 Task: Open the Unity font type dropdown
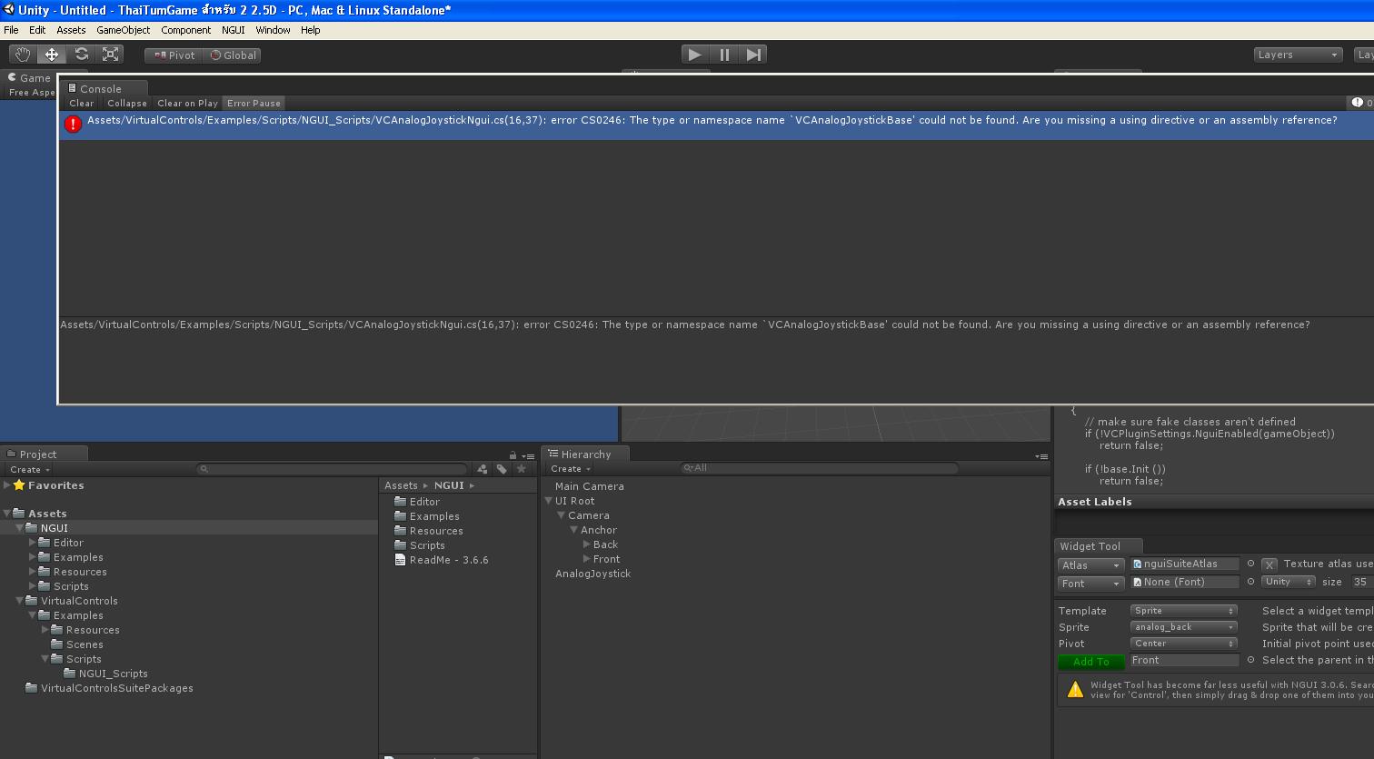coord(1288,582)
